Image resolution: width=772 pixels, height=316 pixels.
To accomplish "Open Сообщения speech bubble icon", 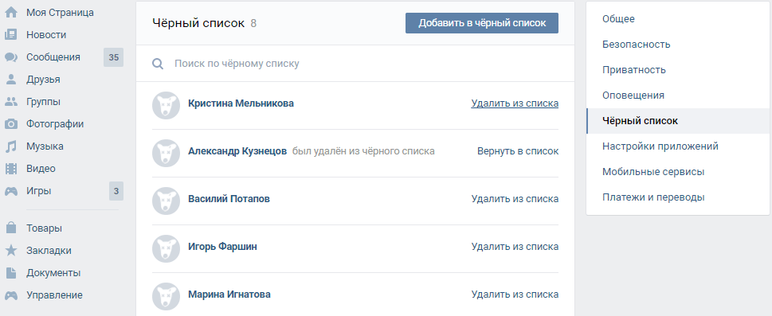I will 11,57.
